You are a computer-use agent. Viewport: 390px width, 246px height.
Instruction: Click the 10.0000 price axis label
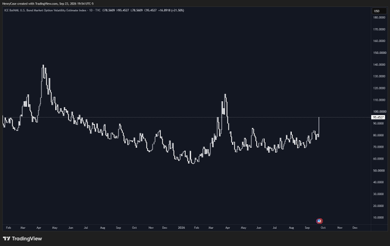coord(379,217)
